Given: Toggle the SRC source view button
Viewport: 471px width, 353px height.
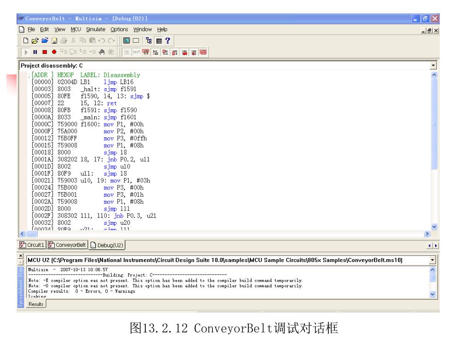Looking at the screenshot, I should click(127, 52).
